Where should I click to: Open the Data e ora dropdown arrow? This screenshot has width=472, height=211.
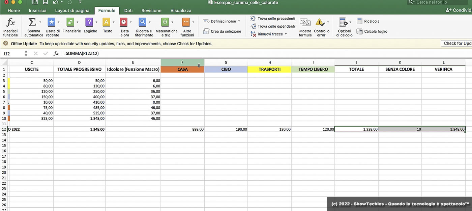[x=131, y=22]
